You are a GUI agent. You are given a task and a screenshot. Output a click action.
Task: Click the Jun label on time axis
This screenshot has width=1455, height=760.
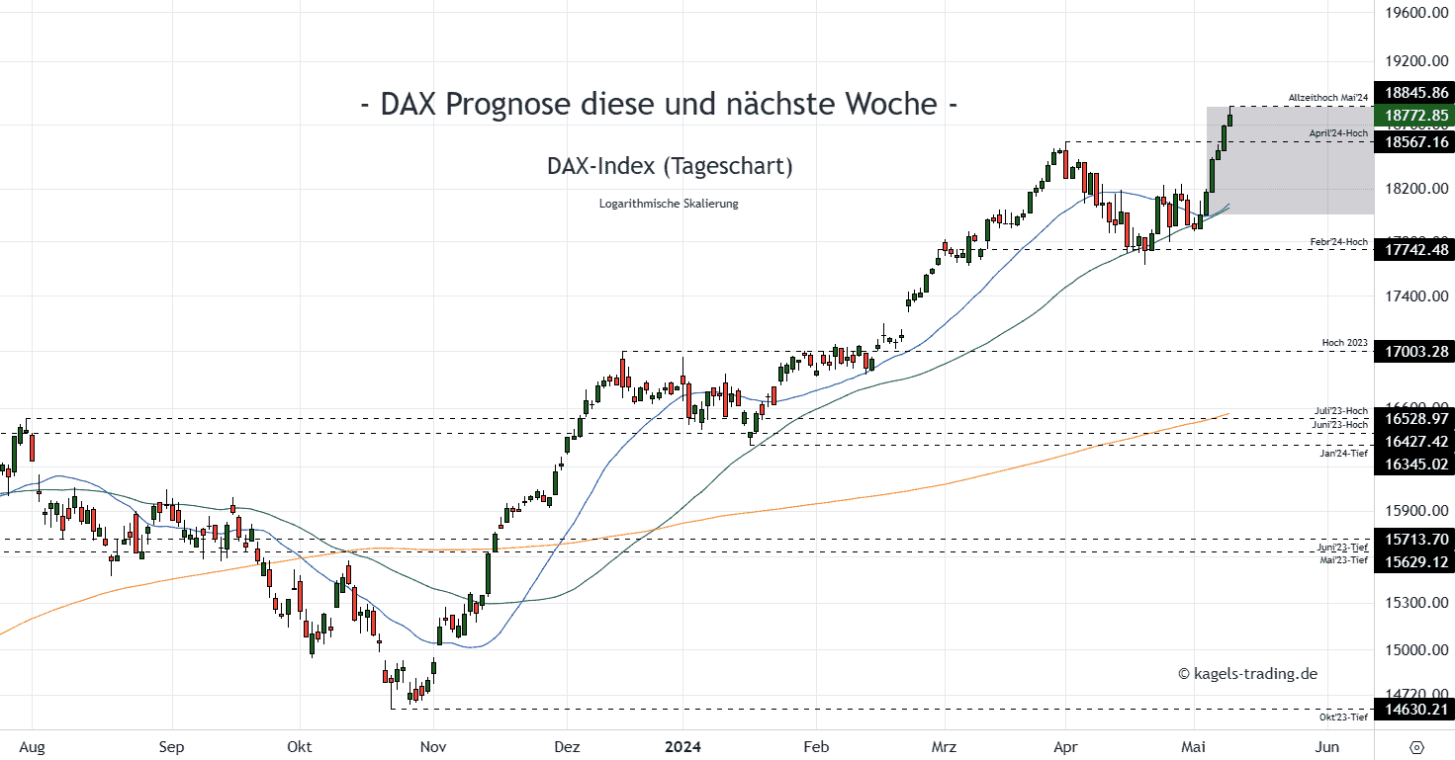click(x=1327, y=747)
